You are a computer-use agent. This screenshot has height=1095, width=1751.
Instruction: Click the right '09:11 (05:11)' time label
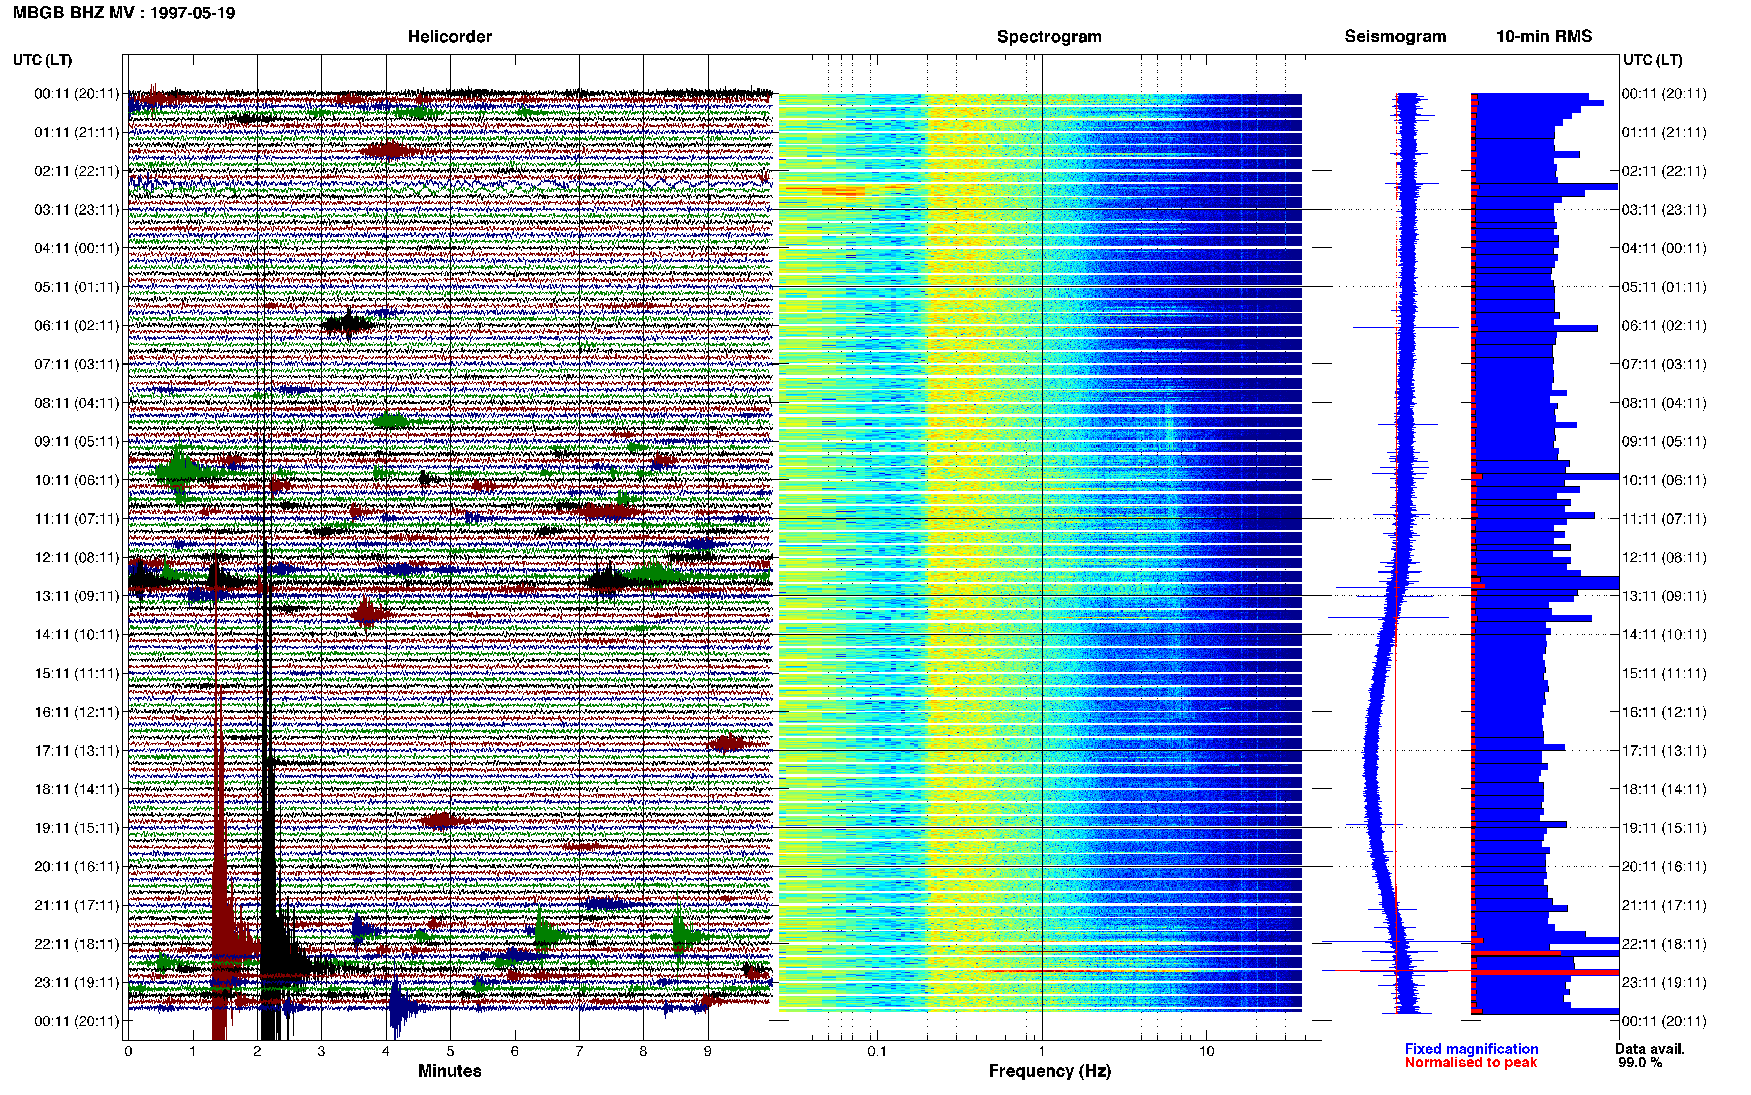tap(1664, 441)
